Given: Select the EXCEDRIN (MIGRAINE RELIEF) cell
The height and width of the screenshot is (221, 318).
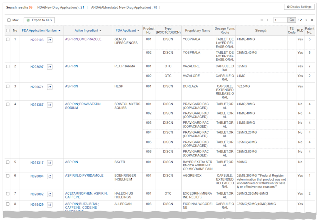Looking at the screenshot, I should coord(198,195).
